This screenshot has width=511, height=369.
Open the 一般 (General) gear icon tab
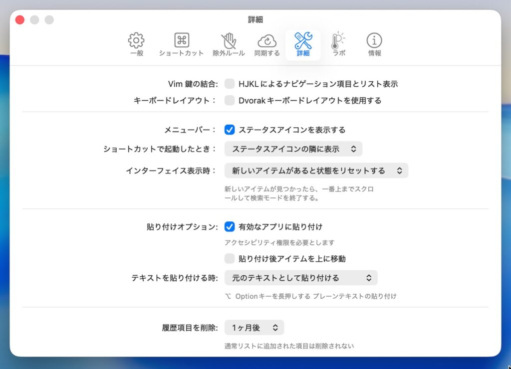(x=136, y=41)
